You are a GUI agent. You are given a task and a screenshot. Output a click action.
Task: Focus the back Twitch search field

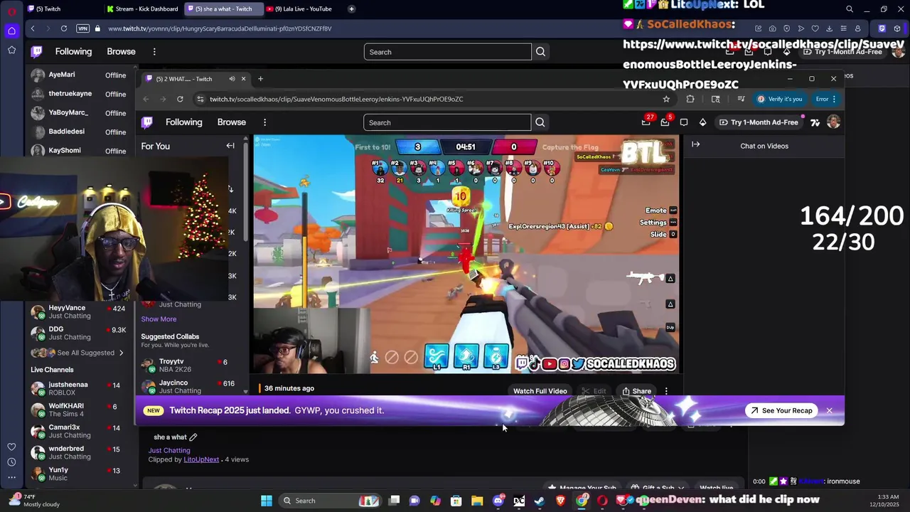click(447, 52)
